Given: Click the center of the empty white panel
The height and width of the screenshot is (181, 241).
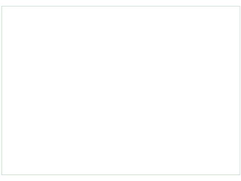Looking at the screenshot, I should [120, 90].
